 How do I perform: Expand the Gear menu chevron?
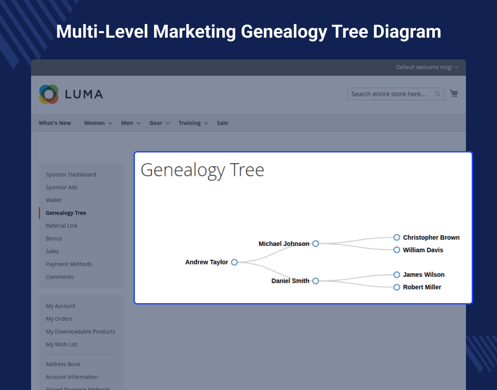click(168, 123)
